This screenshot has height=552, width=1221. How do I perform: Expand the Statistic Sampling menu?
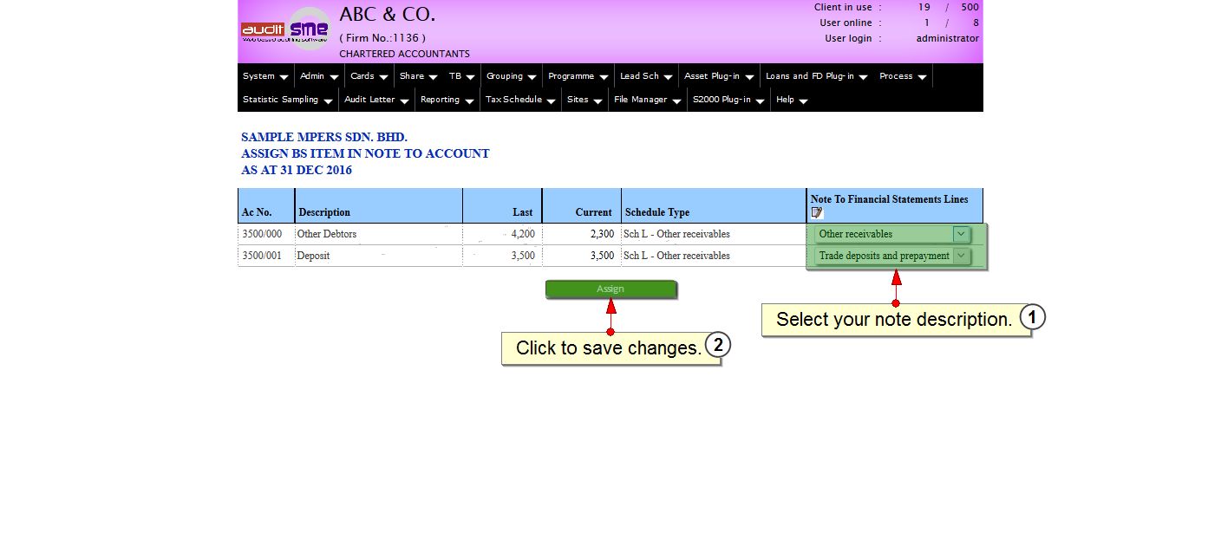tap(287, 100)
